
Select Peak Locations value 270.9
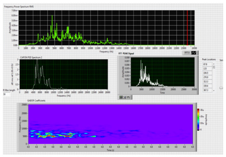click(x=208, y=77)
